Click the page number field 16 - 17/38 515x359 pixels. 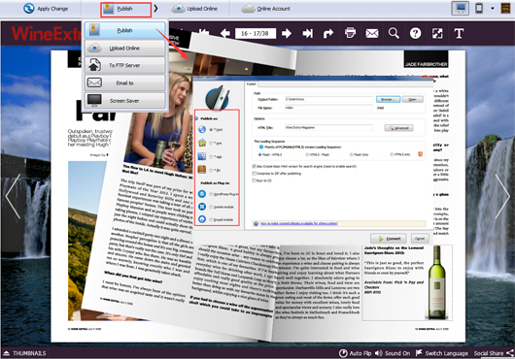256,33
